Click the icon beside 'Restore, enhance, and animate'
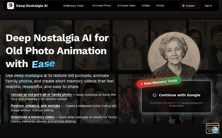Screen dimensions: 222x138 click(x=7, y=106)
